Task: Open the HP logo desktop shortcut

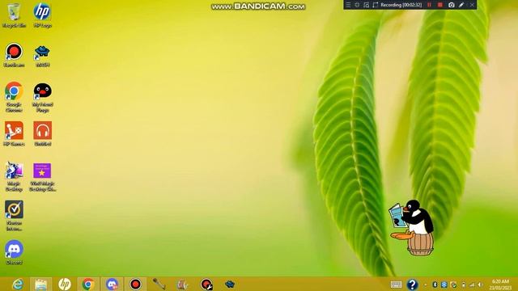Action: pyautogui.click(x=42, y=15)
